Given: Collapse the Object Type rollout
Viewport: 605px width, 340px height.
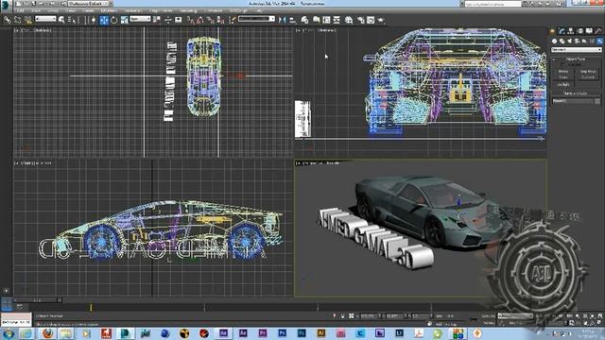Looking at the screenshot, I should 576,59.
